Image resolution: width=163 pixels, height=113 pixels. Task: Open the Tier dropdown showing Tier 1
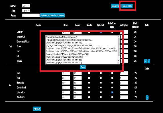(26, 11)
